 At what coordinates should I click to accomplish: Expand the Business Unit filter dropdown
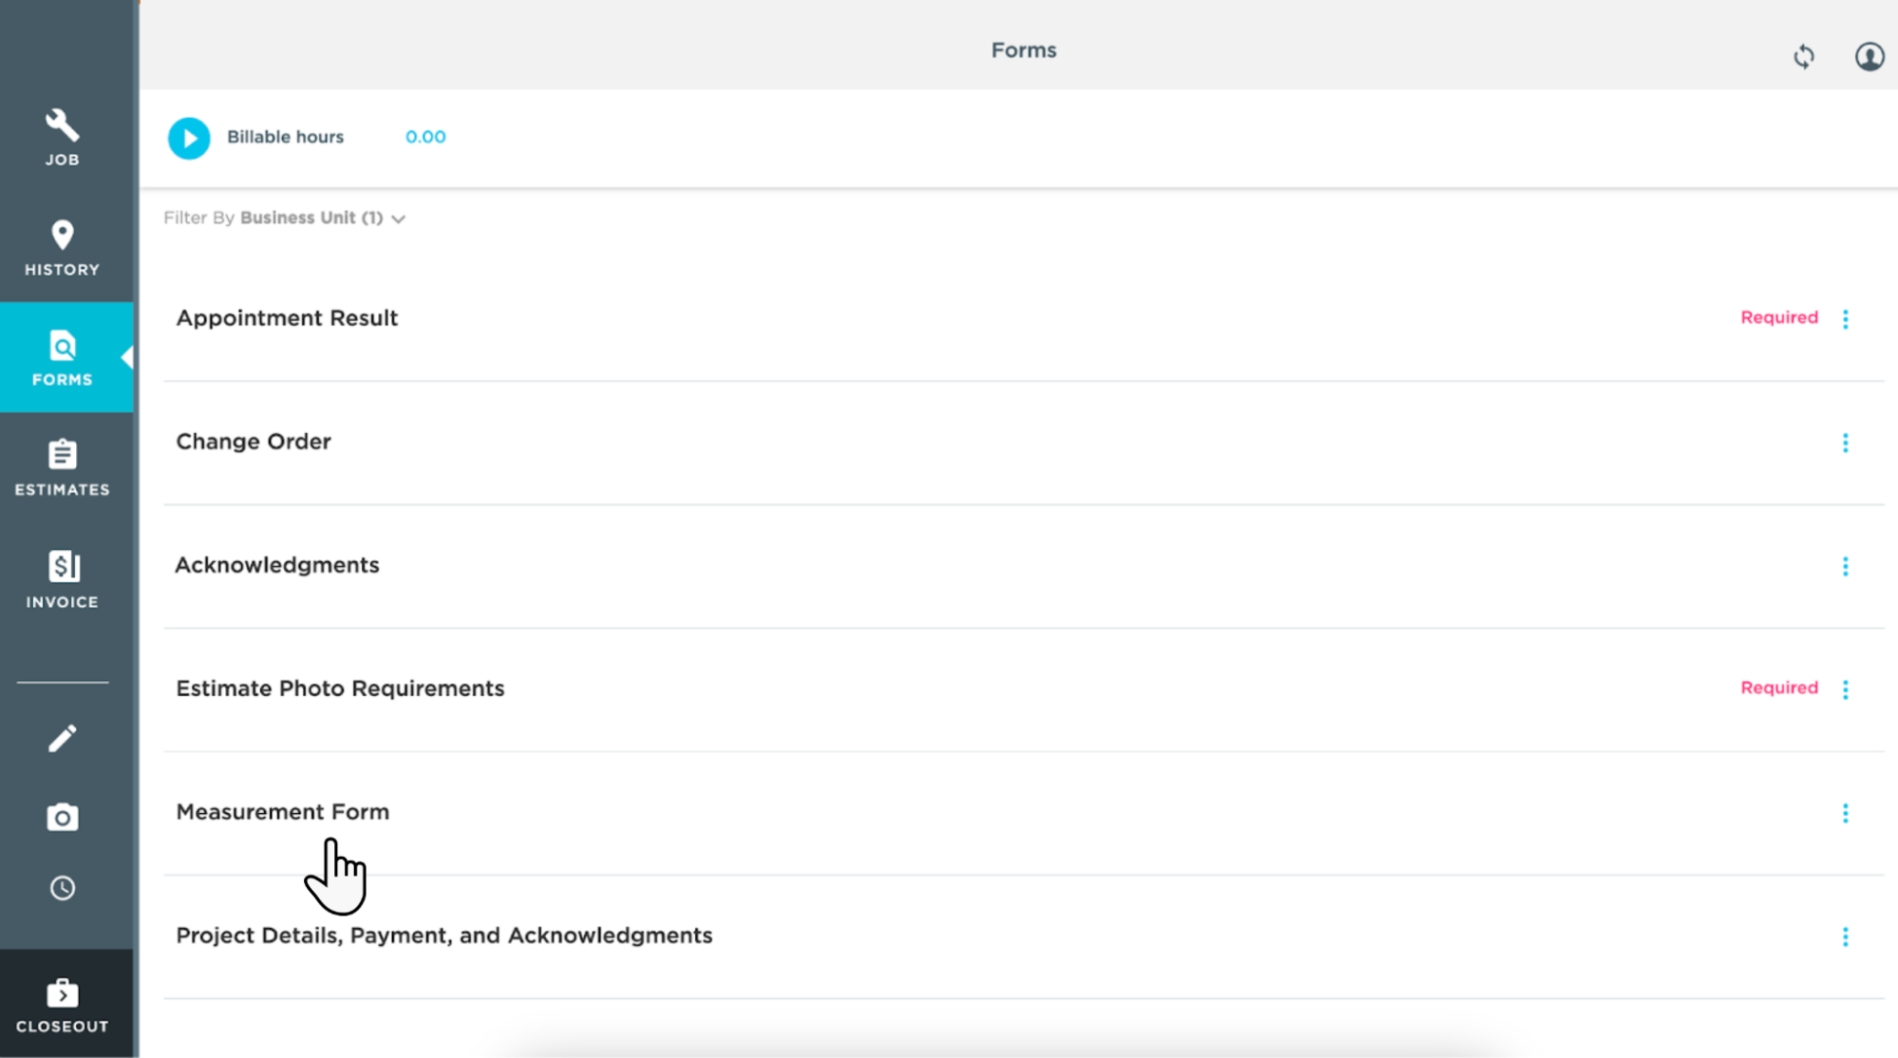point(322,218)
